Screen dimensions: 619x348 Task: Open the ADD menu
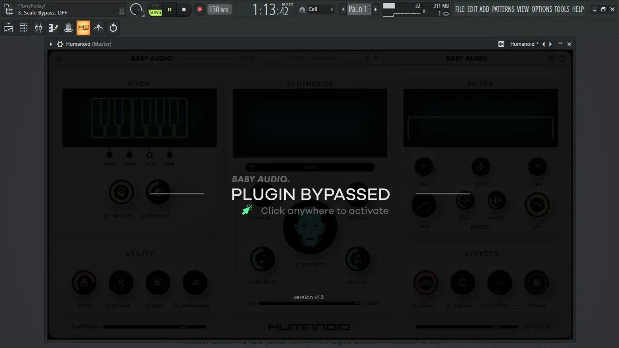point(484,9)
